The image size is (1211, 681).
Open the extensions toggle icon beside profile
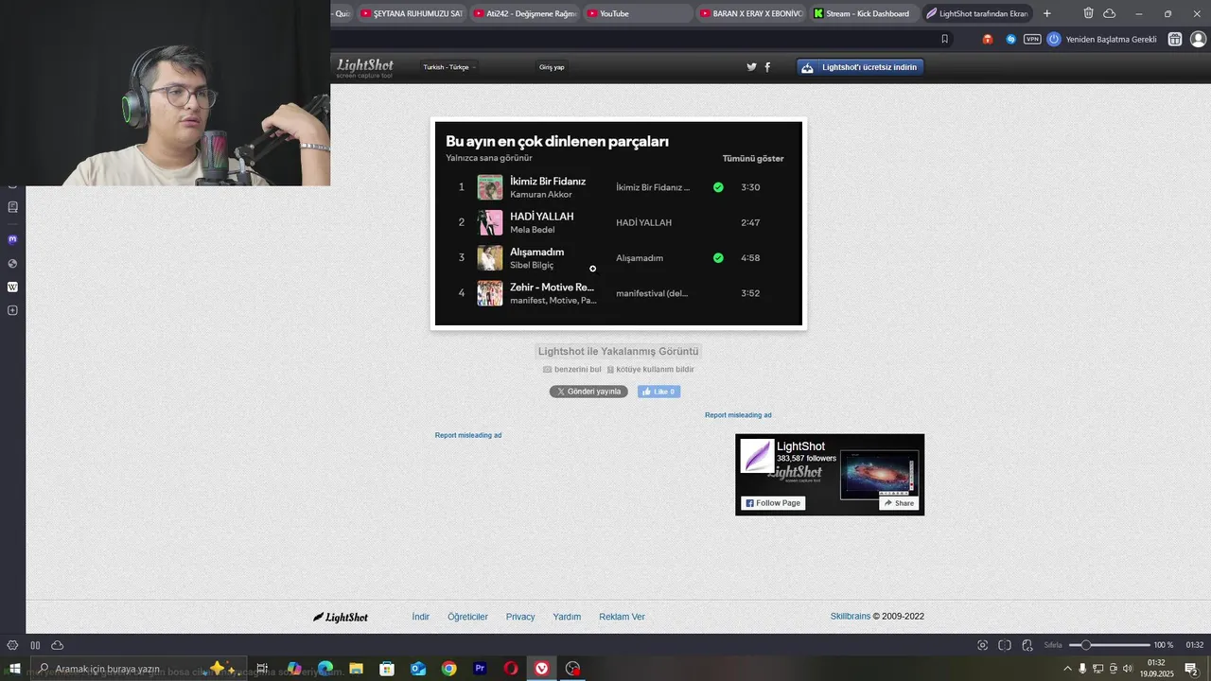(1175, 39)
